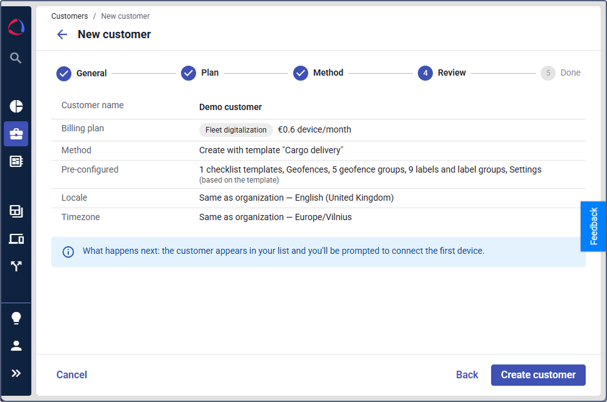The image size is (607, 402).
Task: Go to the Method step
Action: [x=318, y=73]
